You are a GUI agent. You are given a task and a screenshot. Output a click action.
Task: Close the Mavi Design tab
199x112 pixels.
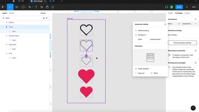pyautogui.click(x=45, y=1)
